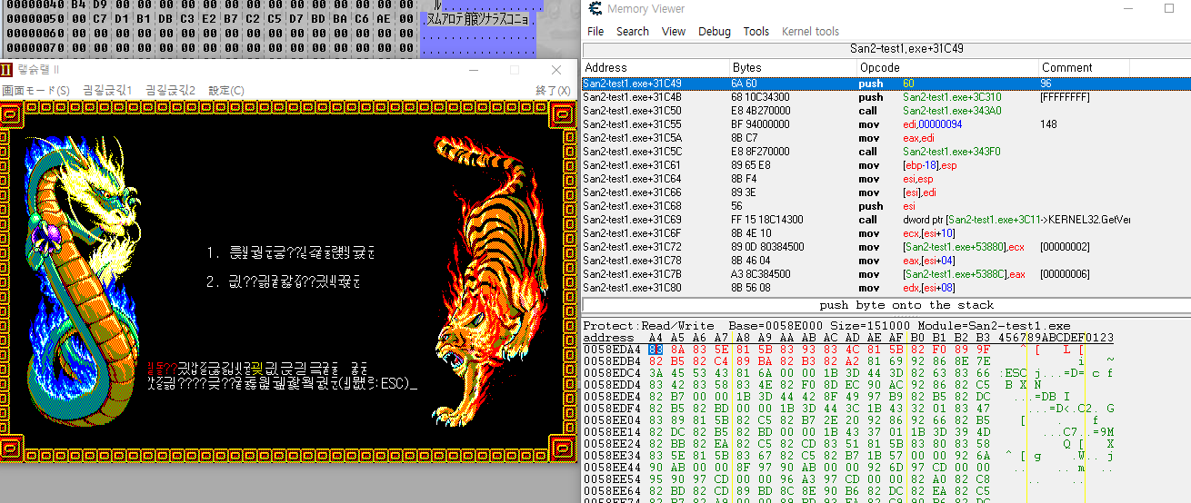Open the File menu in Memory Viewer
This screenshot has width=1191, height=503.
tap(595, 31)
